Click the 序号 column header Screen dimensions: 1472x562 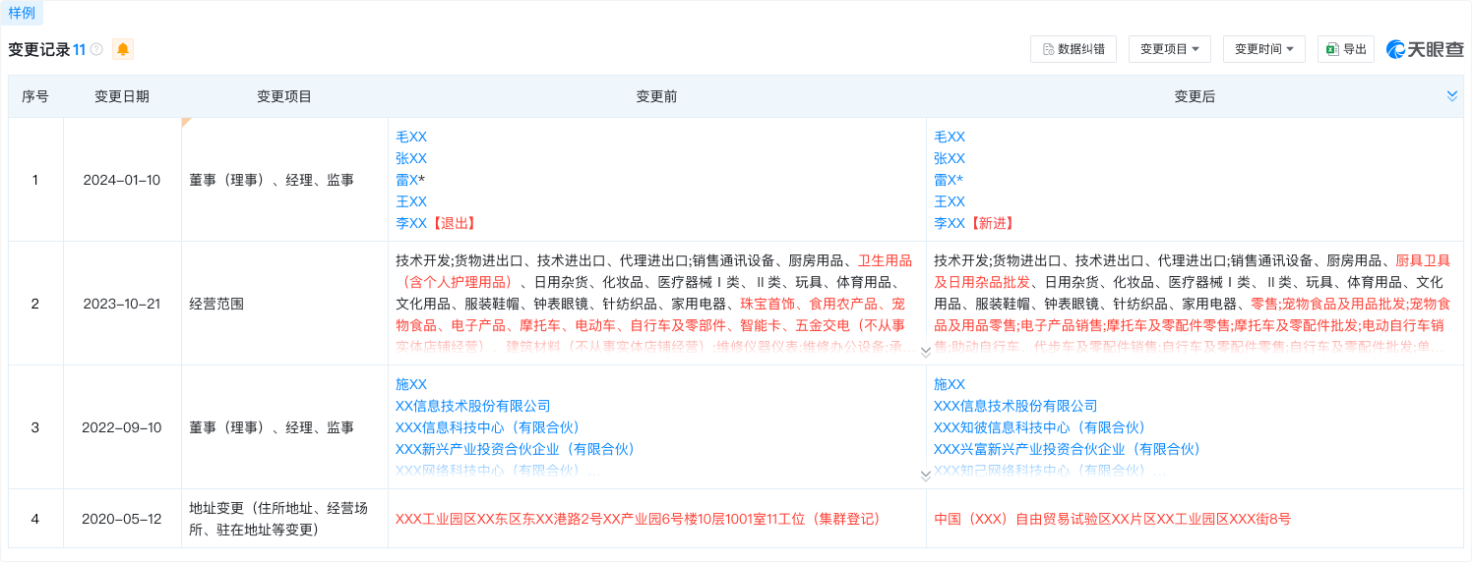point(35,96)
